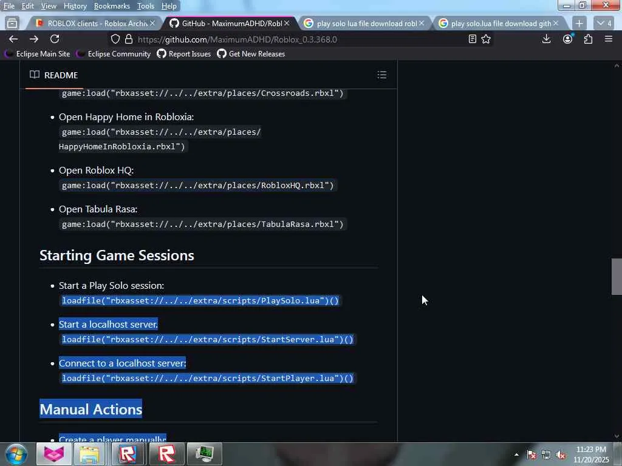Viewport: 622px width, 466px height.
Task: Click the Manual Actions heading
Action: 91,409
